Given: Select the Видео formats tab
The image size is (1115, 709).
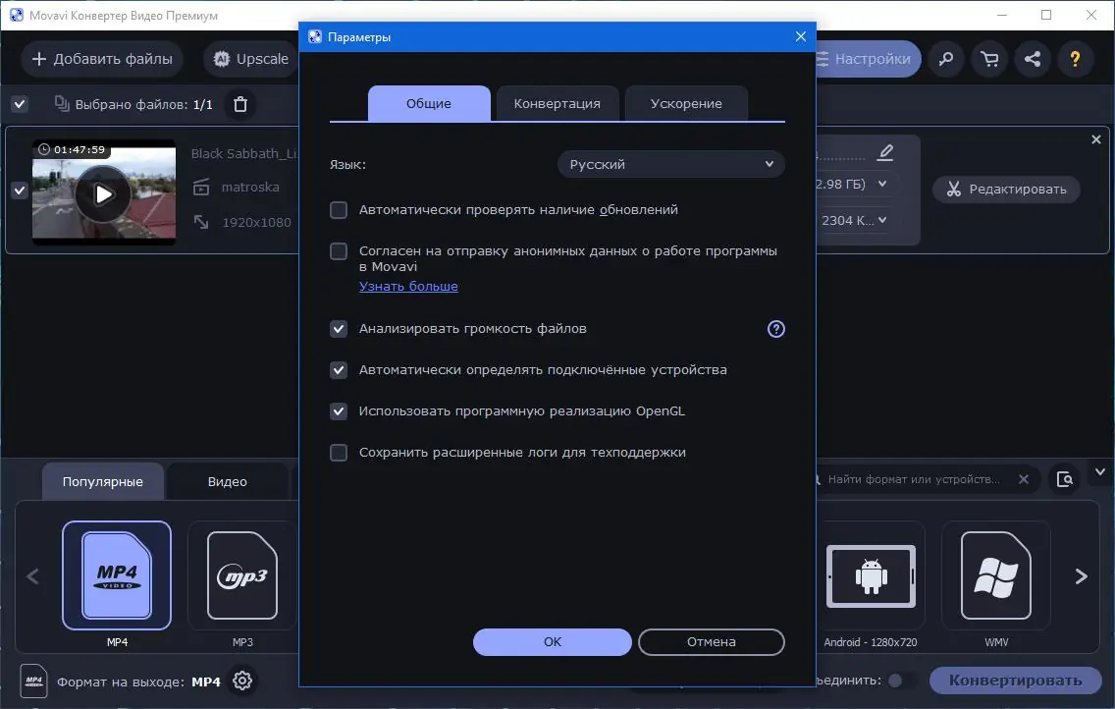Looking at the screenshot, I should (228, 481).
